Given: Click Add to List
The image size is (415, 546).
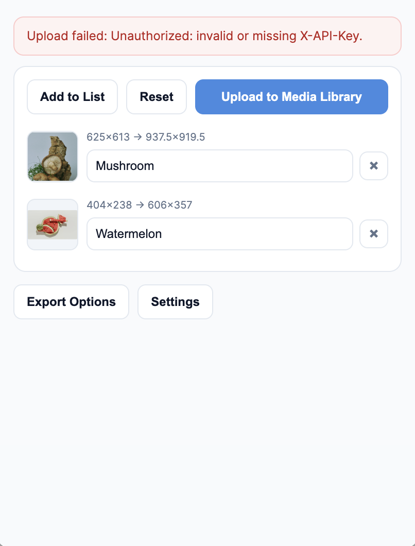Looking at the screenshot, I should [72, 97].
